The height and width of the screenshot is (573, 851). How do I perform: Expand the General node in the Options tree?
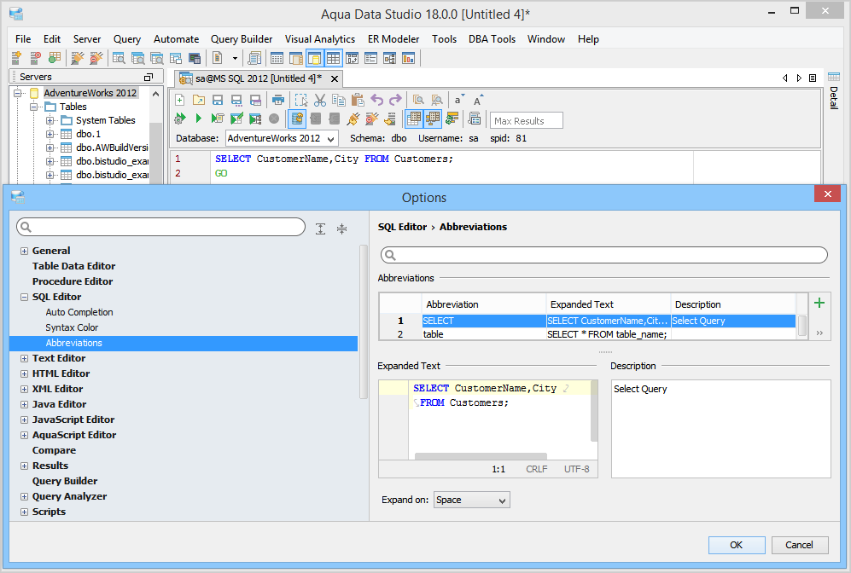24,251
